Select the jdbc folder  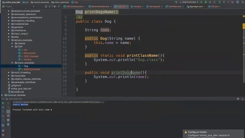coord(16,37)
